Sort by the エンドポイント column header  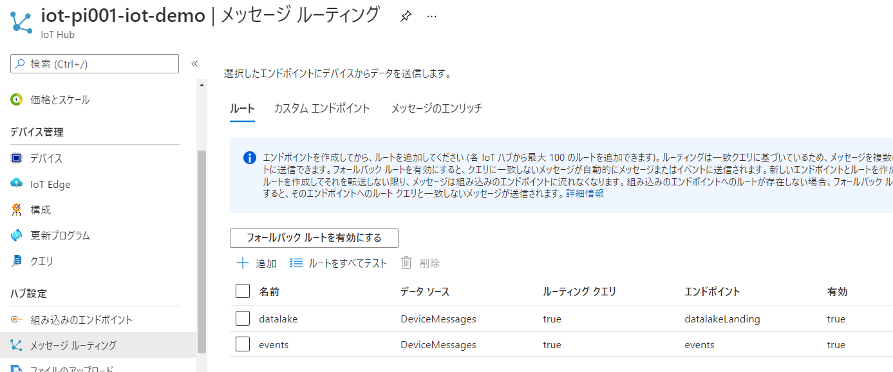point(712,292)
